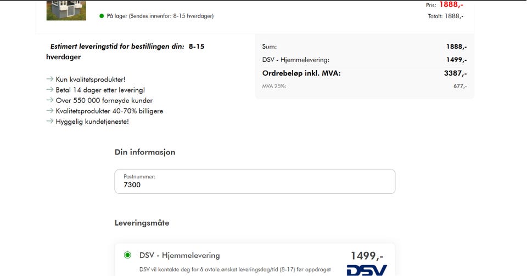Click the green in-stock status dot
Image resolution: width=527 pixels, height=276 pixels.
[102, 16]
